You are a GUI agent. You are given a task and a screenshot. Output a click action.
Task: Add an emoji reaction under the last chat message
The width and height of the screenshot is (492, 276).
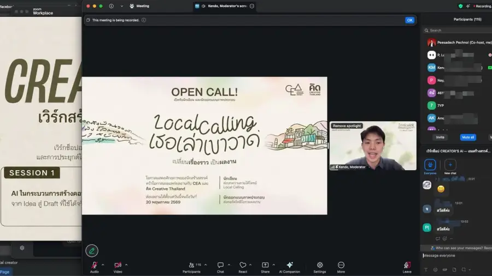tap(444, 239)
